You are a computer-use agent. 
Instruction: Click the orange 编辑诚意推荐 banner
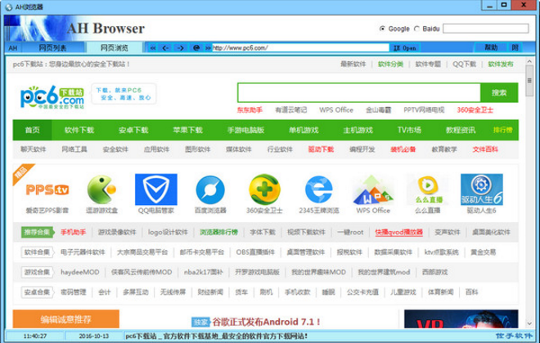click(66, 319)
